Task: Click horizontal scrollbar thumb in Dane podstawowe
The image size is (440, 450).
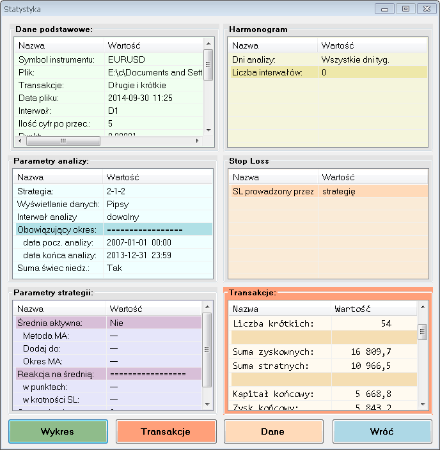Action: pyautogui.click(x=63, y=141)
